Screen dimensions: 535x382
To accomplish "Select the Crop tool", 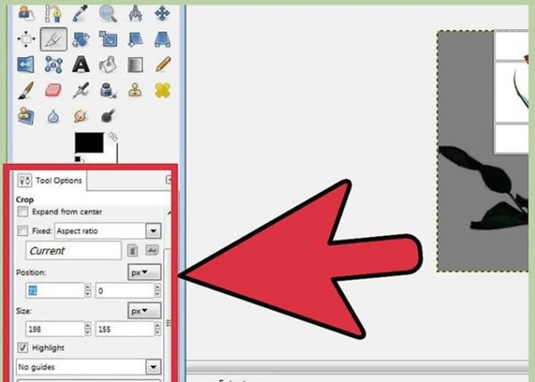I will [53, 39].
